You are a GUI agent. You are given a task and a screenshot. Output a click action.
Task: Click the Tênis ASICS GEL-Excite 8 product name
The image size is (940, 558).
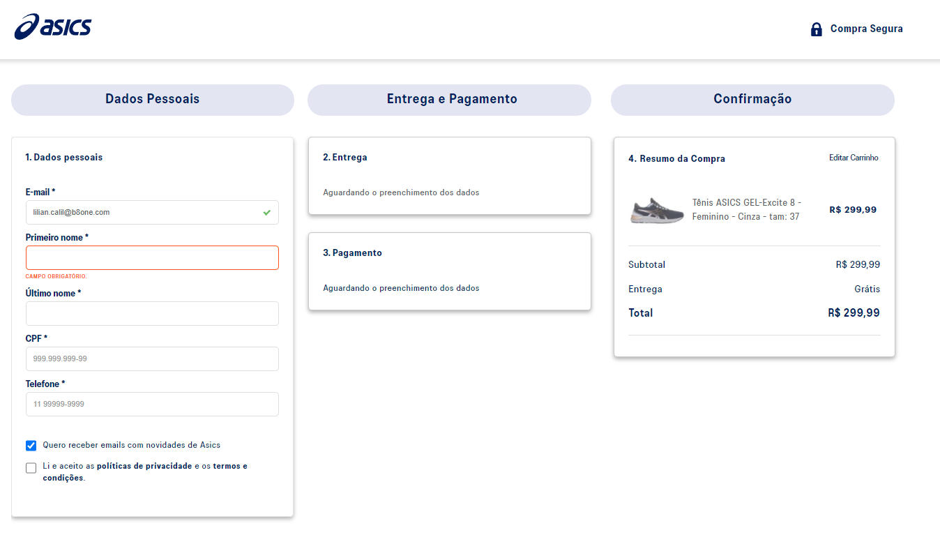tap(747, 209)
